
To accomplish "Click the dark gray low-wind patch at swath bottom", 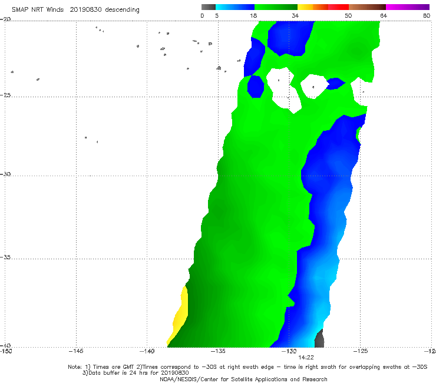I will click(x=319, y=339).
